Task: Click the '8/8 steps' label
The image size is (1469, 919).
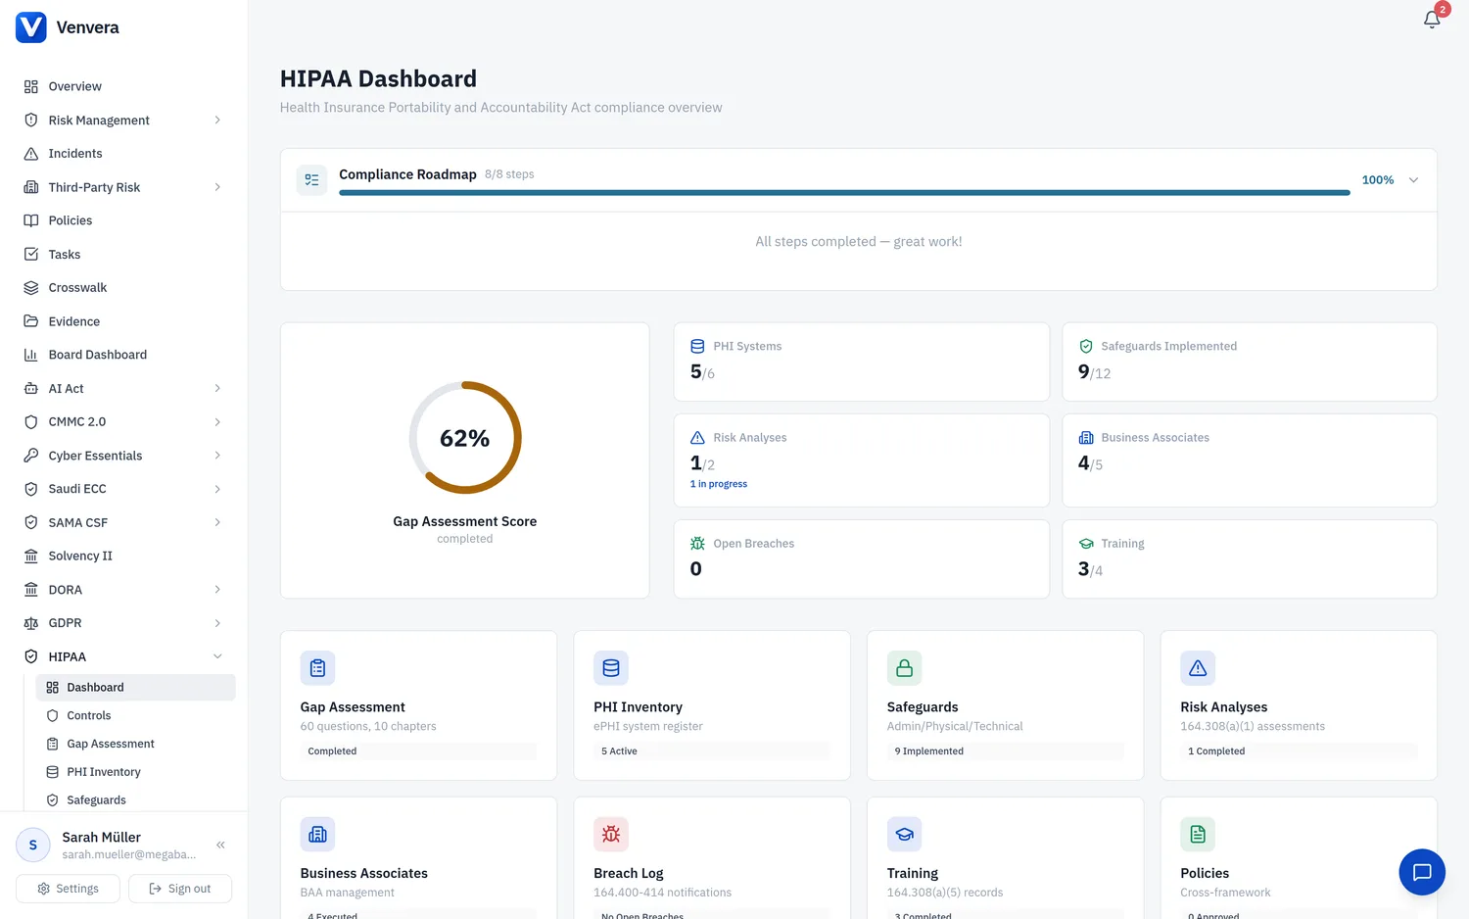Action: (x=509, y=174)
